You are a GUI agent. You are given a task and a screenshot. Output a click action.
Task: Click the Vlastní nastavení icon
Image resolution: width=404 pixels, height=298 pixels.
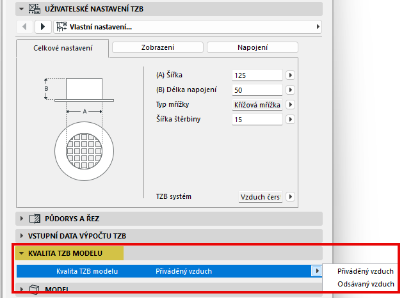pyautogui.click(x=61, y=27)
